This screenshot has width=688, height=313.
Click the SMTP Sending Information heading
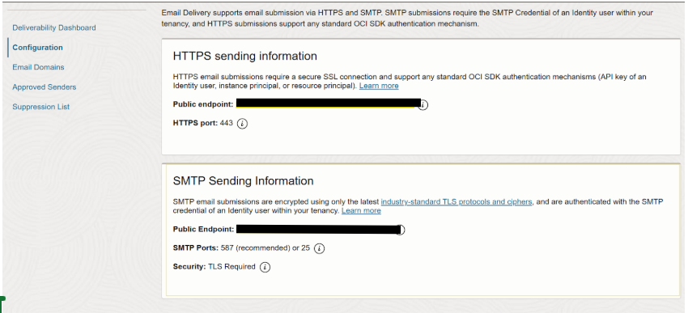(x=243, y=180)
